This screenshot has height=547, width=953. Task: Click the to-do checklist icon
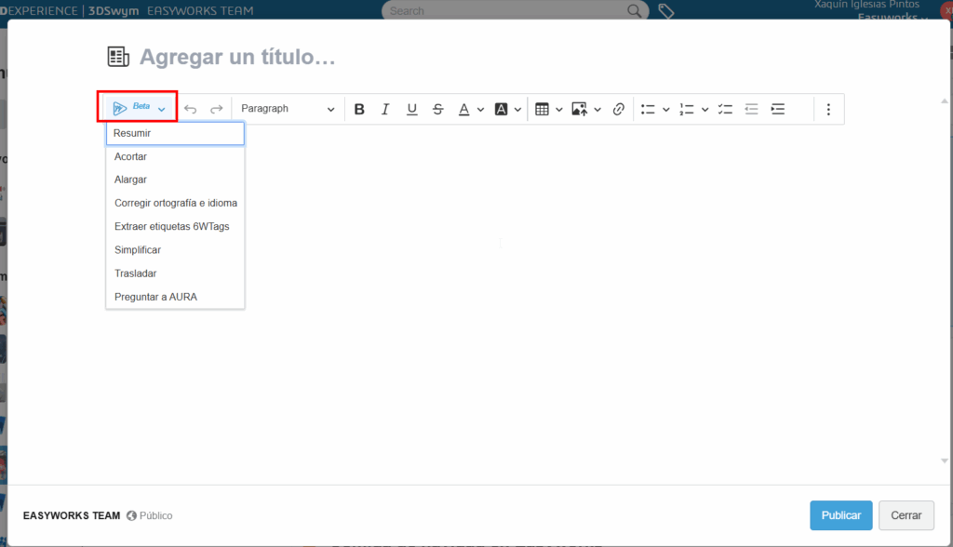point(726,109)
